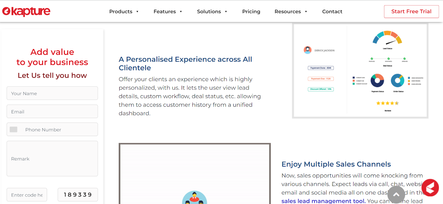Go to the Pricing page

click(251, 12)
